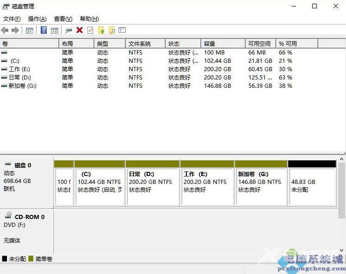Click the Disk Management title bar icon

point(6,6)
